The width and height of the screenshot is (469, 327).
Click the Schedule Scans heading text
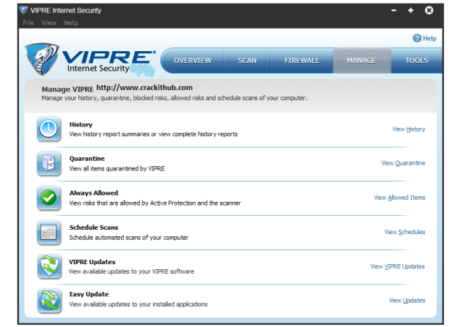pyautogui.click(x=94, y=228)
